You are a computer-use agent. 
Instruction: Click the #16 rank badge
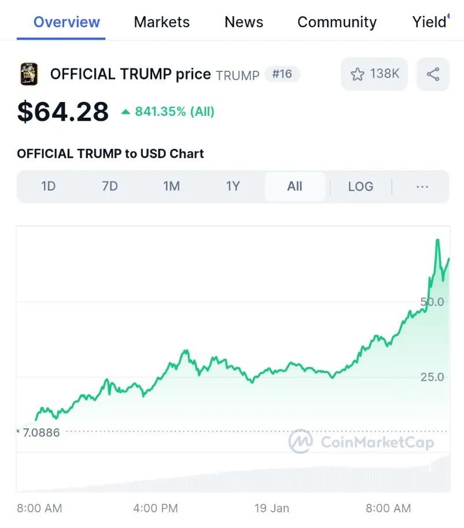(282, 74)
